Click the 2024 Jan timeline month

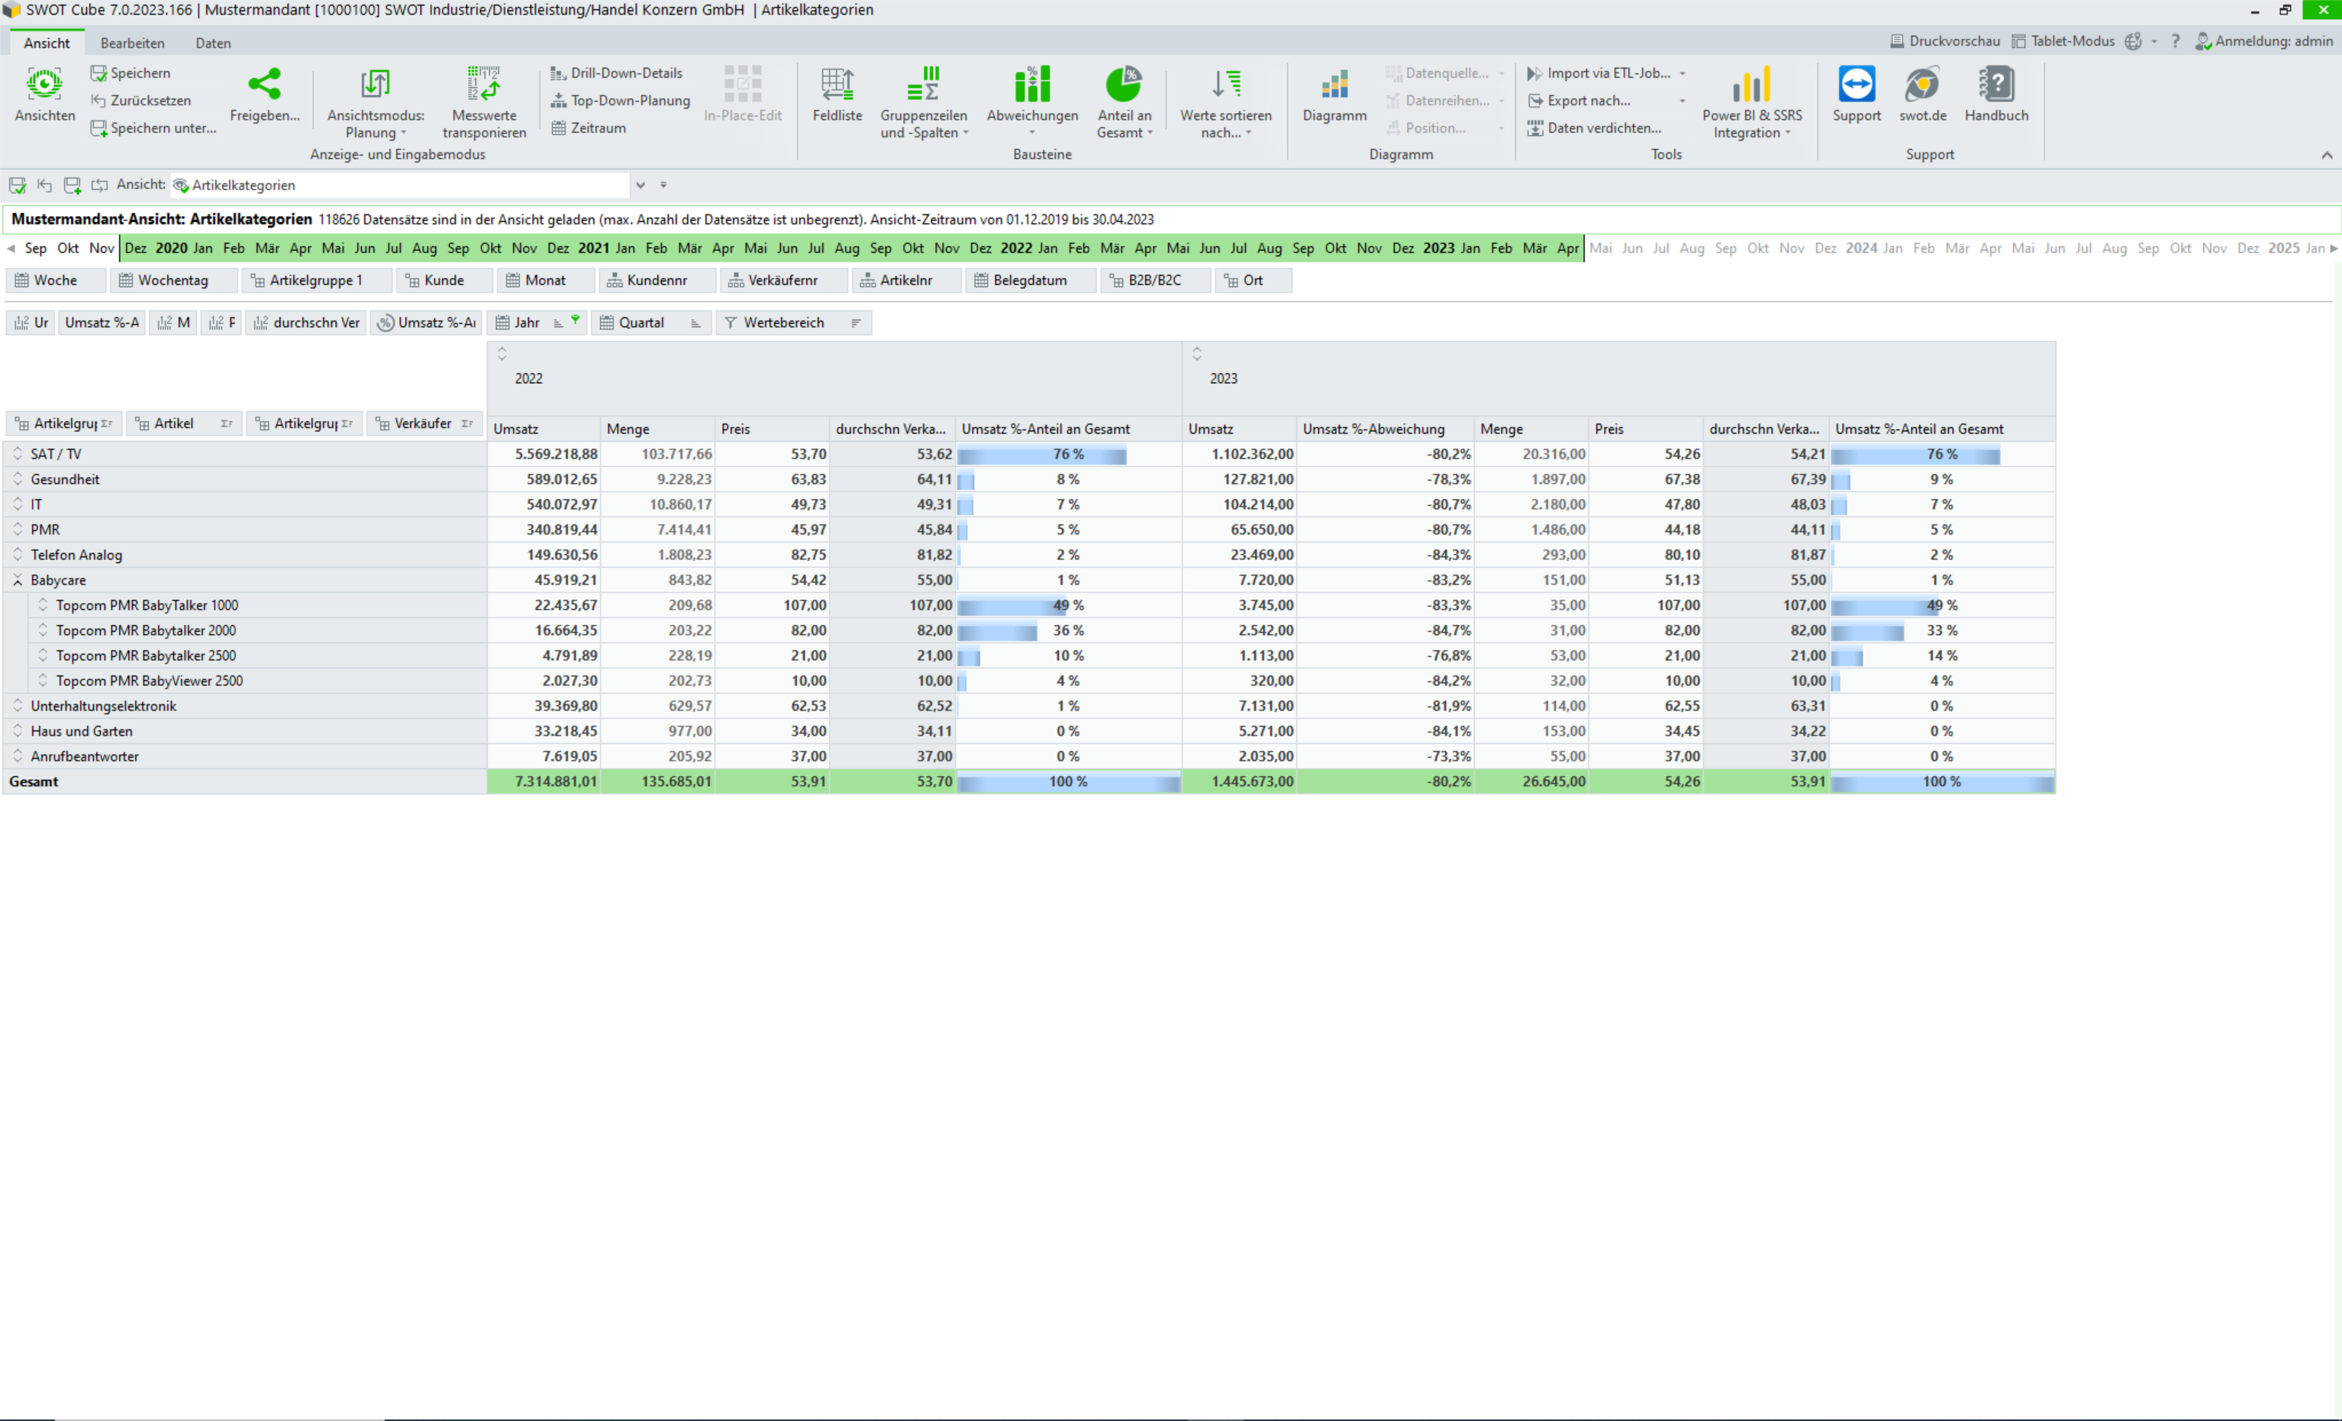pos(1892,248)
